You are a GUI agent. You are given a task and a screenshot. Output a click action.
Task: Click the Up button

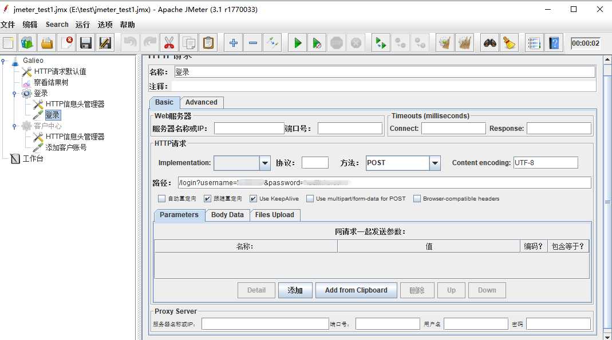(x=451, y=290)
